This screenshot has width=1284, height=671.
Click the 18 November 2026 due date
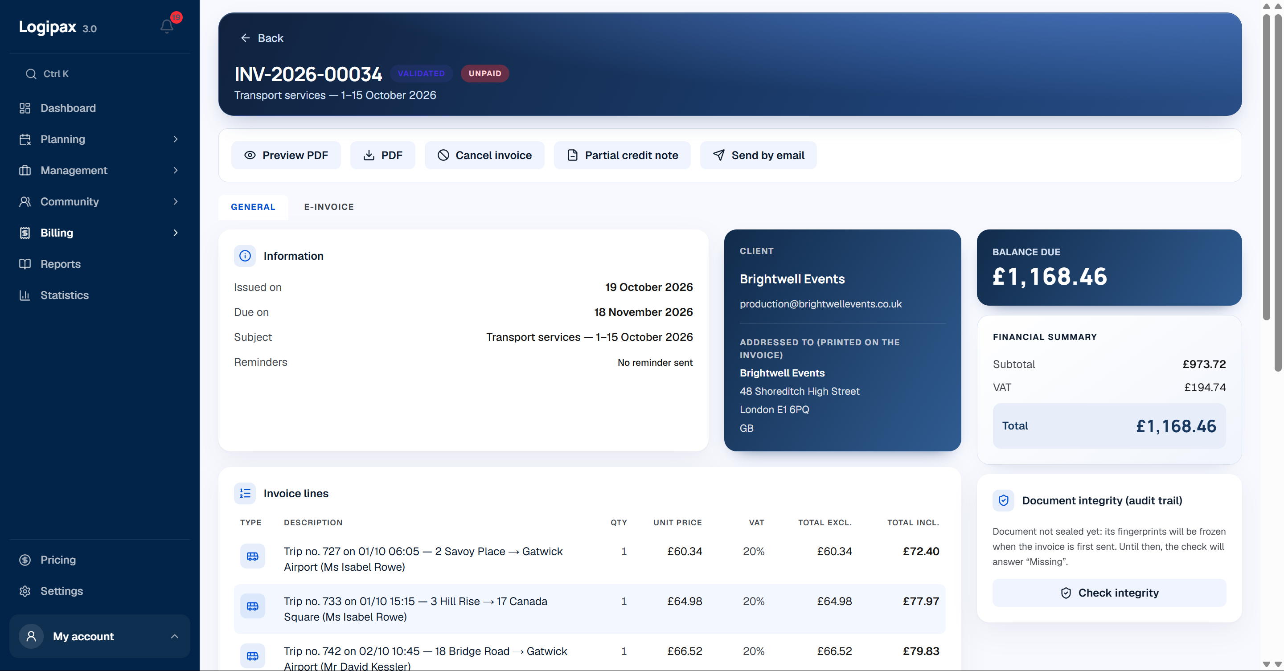pos(644,312)
